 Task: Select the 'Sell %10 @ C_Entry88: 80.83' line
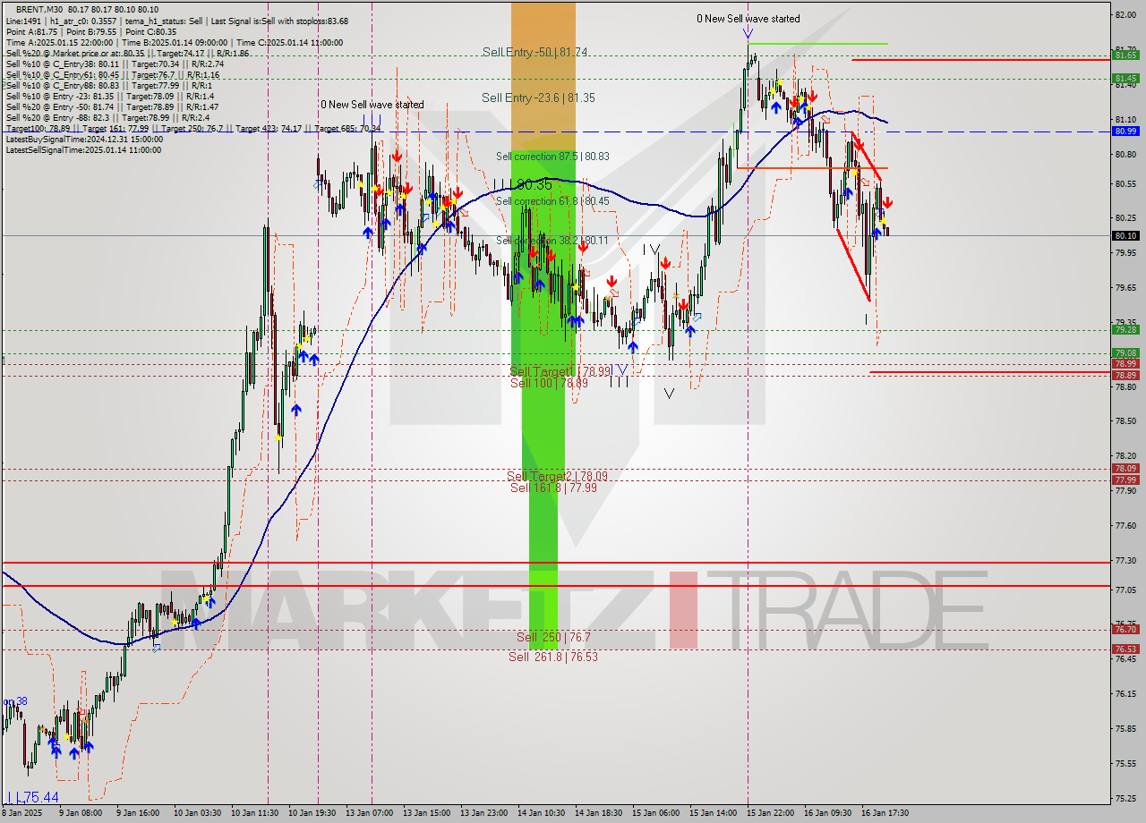(x=109, y=85)
